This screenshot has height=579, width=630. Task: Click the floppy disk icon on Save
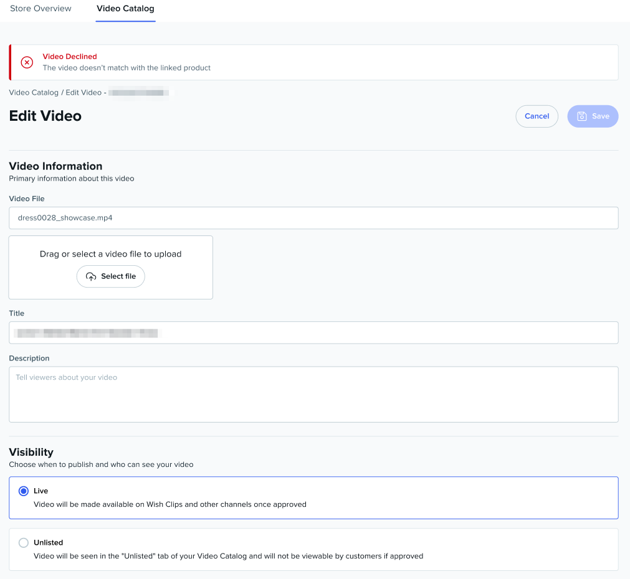click(581, 116)
